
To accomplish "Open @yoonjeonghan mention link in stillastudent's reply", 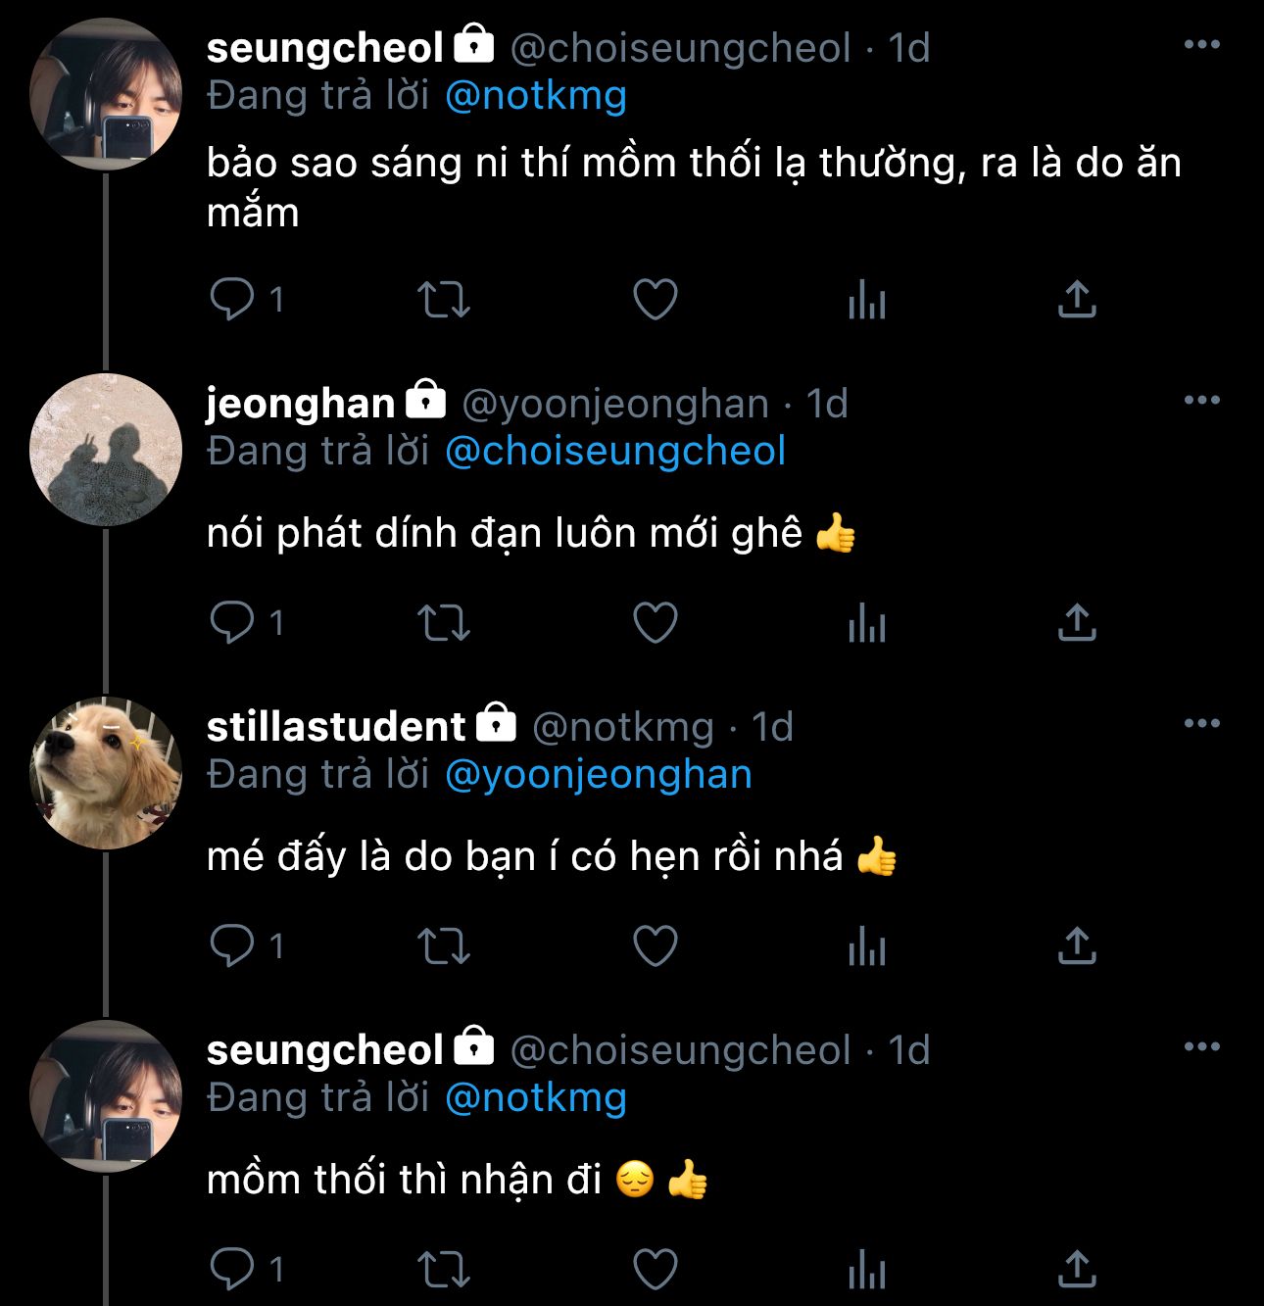I will [x=598, y=774].
